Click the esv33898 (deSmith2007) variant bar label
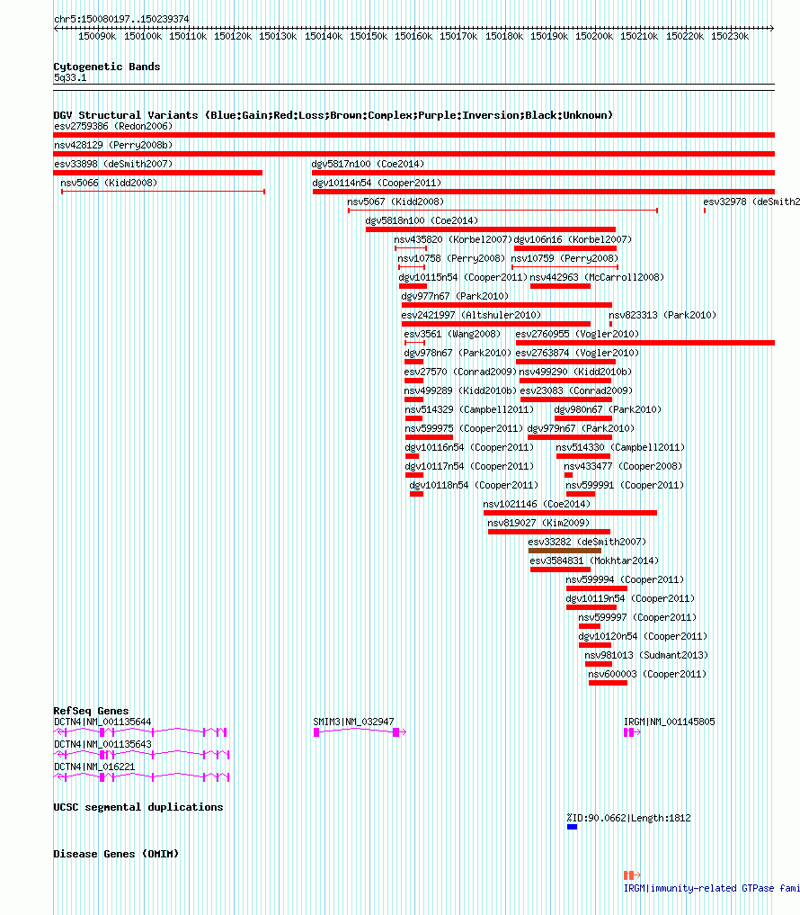 (113, 164)
